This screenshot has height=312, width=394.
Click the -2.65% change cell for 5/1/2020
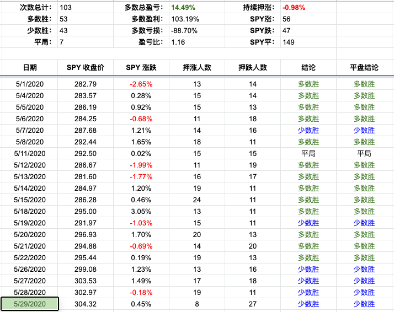click(x=141, y=84)
